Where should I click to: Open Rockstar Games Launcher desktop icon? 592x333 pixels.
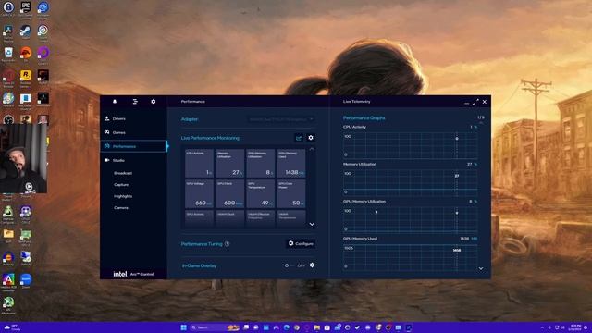click(25, 77)
